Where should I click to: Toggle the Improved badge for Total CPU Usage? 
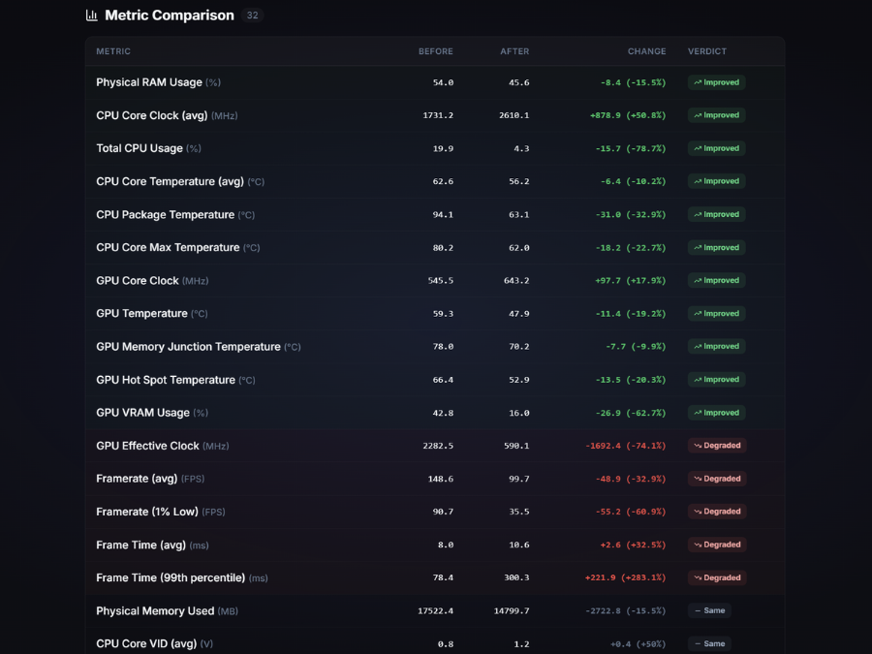pyautogui.click(x=716, y=148)
